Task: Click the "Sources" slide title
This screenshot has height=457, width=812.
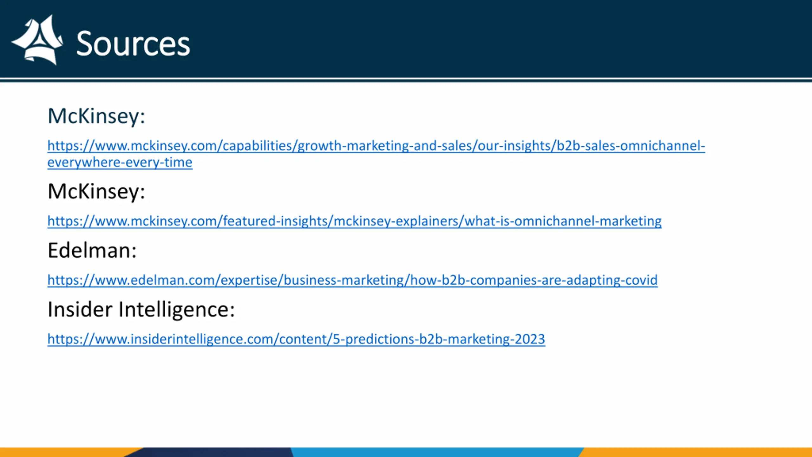Action: pyautogui.click(x=133, y=44)
